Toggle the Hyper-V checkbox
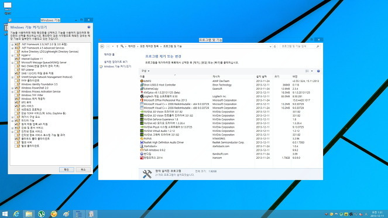The width and height of the screenshot is (388, 218). coord(16,55)
